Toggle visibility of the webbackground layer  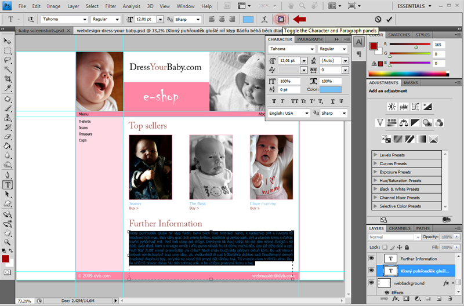pyautogui.click(x=371, y=283)
